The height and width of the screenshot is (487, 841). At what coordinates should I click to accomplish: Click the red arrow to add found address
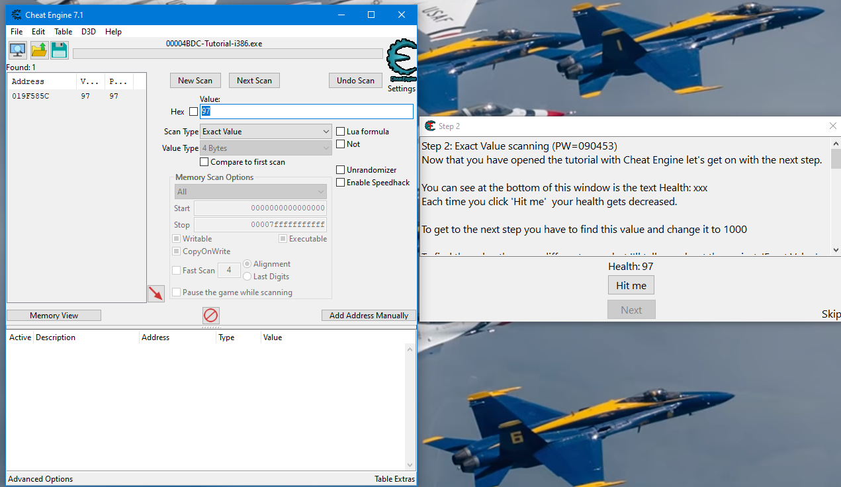coord(156,293)
